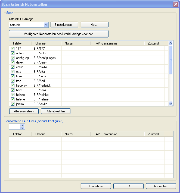Increase the additional TAPI lines count
This screenshot has width=180, height=193.
(x=23, y=125)
